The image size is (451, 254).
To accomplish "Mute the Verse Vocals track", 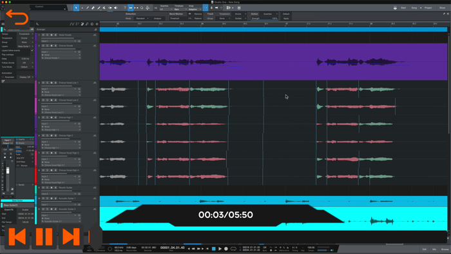I will [43, 35].
